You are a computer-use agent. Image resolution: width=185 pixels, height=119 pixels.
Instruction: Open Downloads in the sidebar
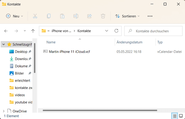[x=21, y=59]
